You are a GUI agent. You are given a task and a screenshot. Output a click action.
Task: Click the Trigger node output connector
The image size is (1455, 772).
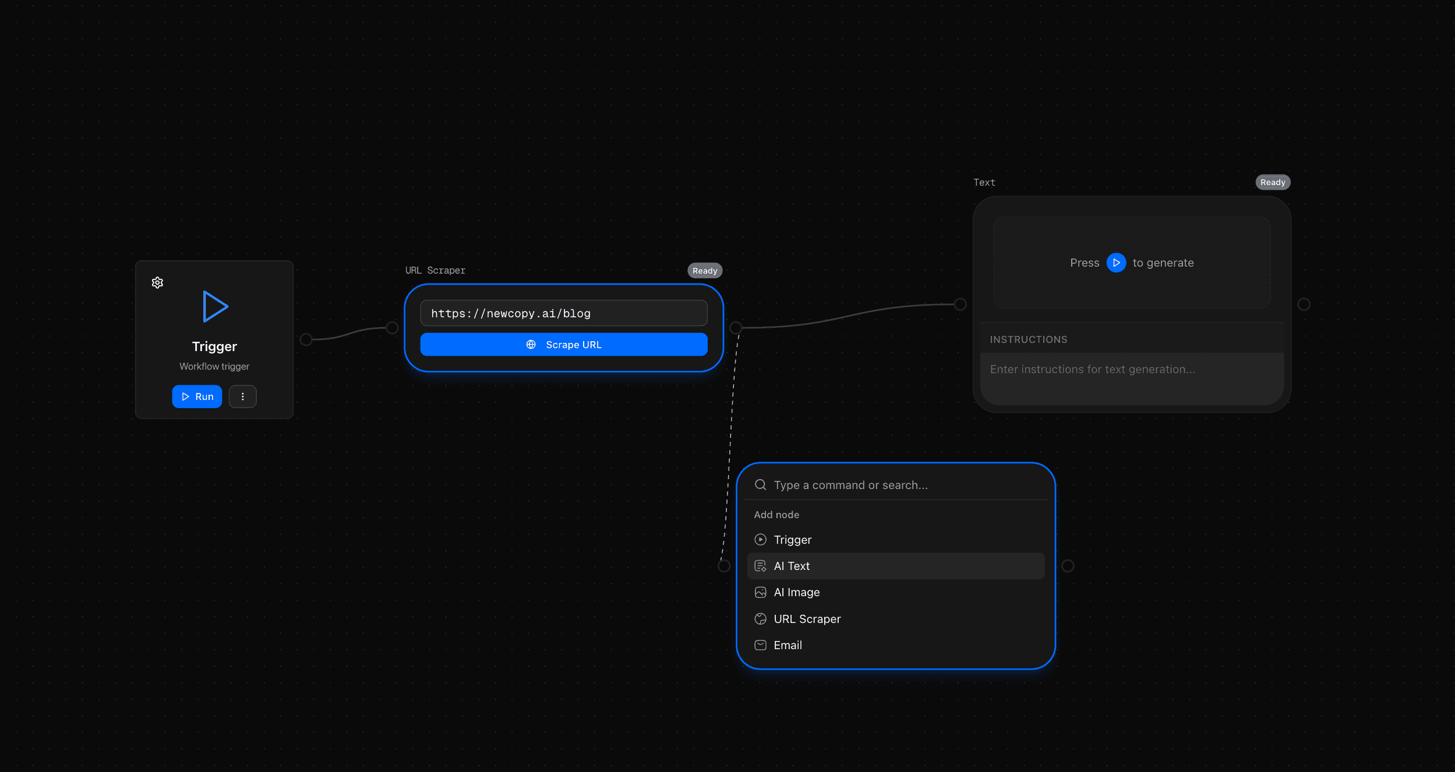click(306, 339)
